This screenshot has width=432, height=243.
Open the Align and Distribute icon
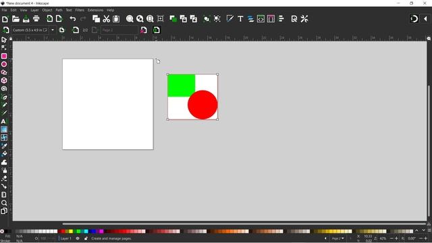click(x=281, y=19)
